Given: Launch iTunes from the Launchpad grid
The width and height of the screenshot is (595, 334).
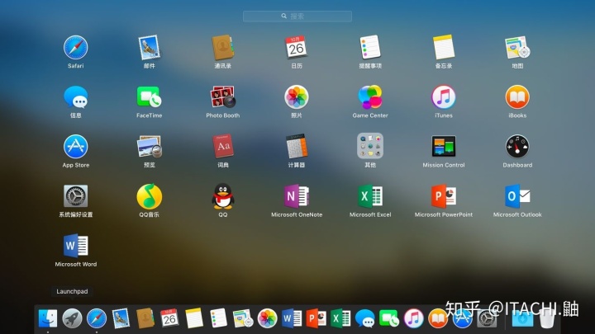Looking at the screenshot, I should (444, 97).
